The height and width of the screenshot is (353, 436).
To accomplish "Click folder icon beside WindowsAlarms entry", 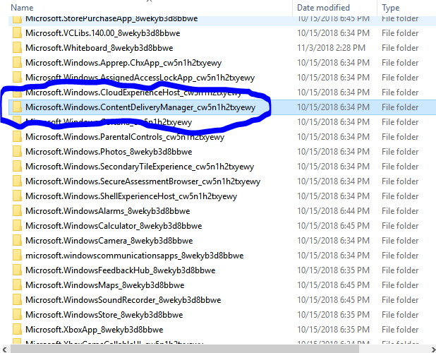I will [17, 211].
